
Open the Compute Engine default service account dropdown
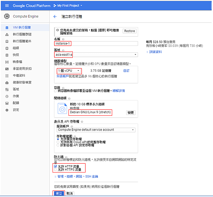click(x=96, y=130)
